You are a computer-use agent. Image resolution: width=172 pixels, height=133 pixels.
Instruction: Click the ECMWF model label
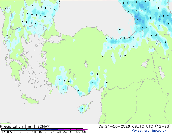point(44,126)
